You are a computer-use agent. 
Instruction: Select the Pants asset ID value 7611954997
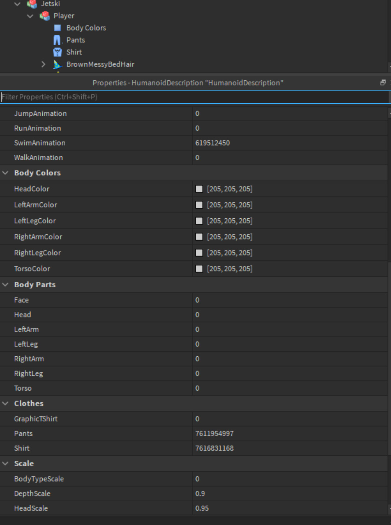click(215, 433)
